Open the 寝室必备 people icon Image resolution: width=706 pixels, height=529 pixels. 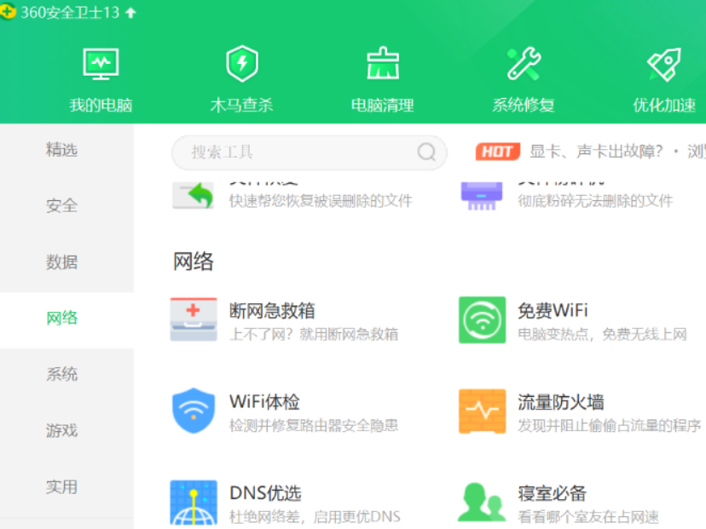(481, 502)
